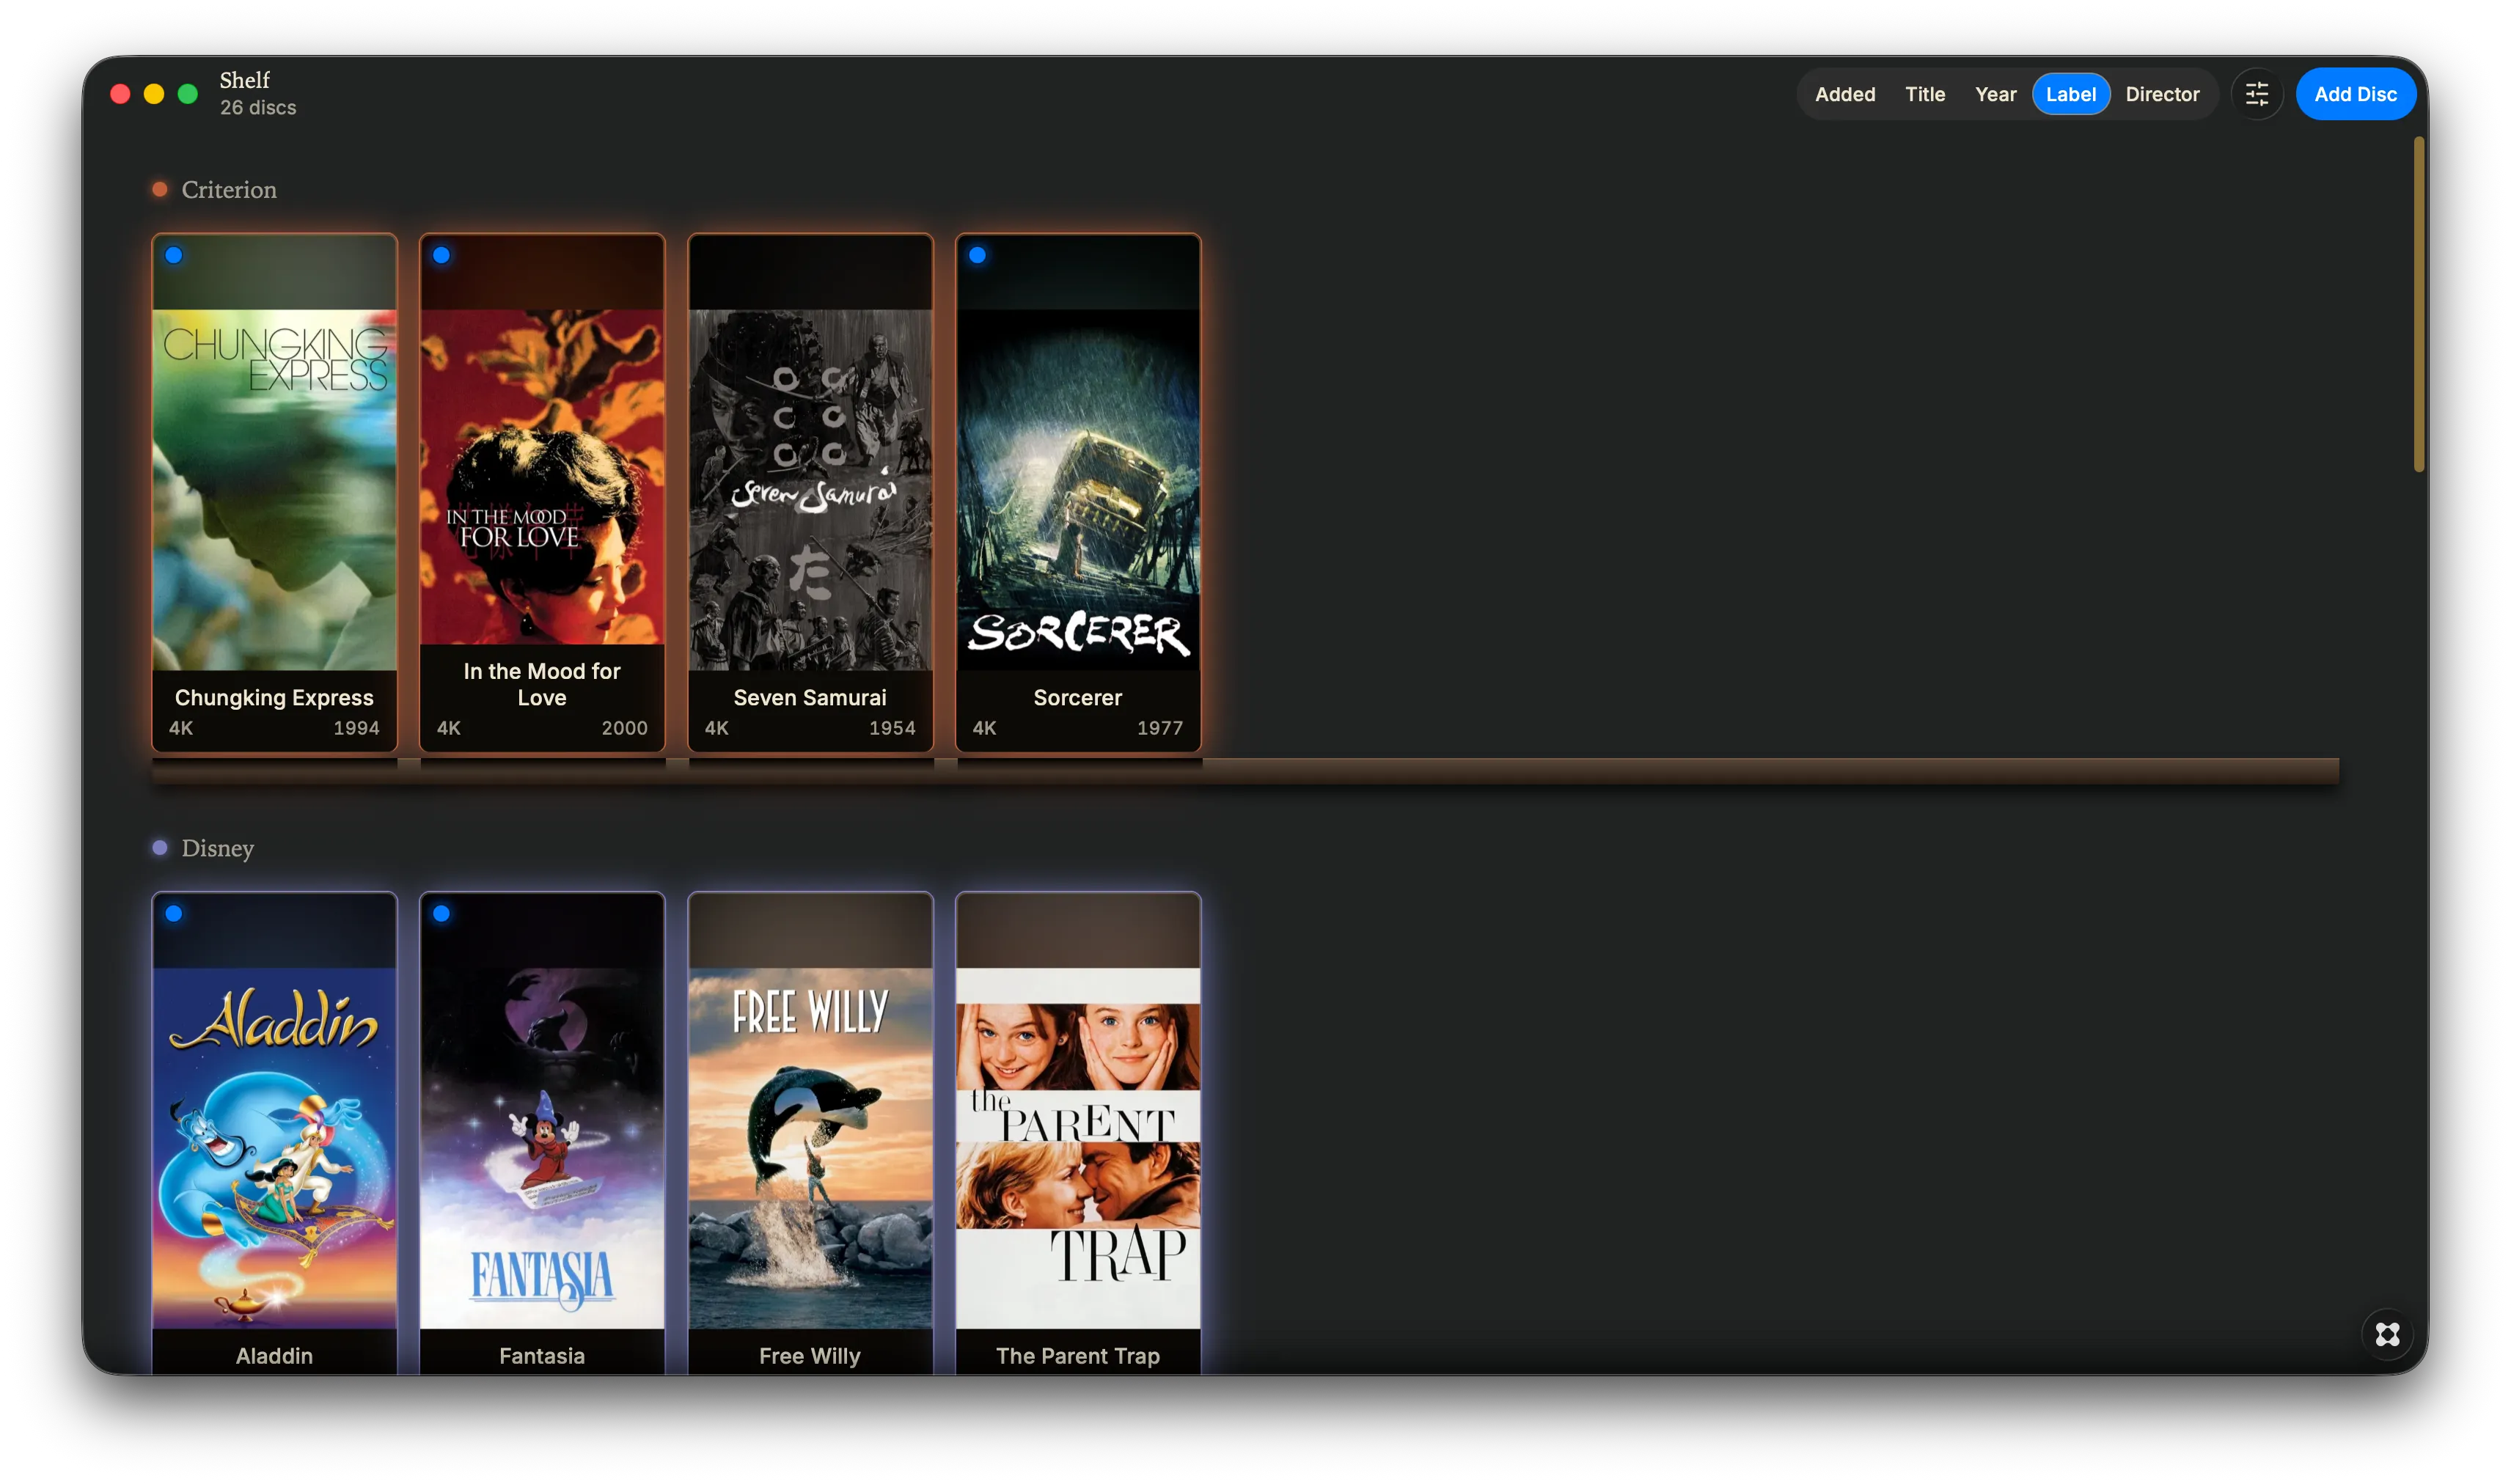The image size is (2511, 1484).
Task: Open the Seven Samurai cover
Action: pos(810,489)
